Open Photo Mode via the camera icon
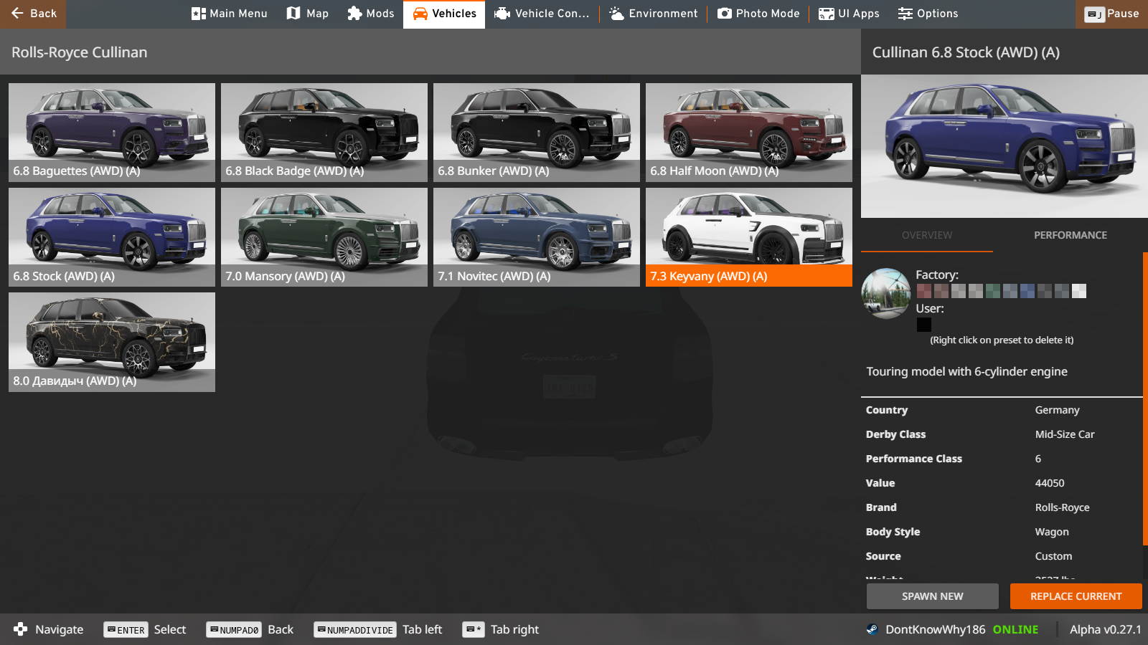This screenshot has height=645, width=1148. pyautogui.click(x=725, y=14)
